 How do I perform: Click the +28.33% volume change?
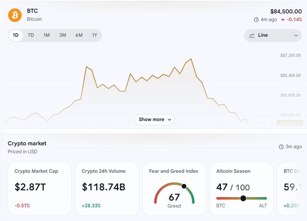click(91, 206)
